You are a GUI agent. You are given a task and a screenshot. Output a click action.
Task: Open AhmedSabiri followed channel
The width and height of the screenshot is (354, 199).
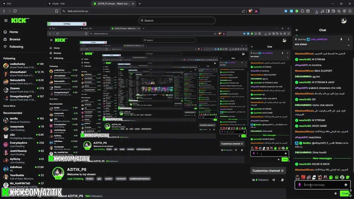(x=24, y=74)
